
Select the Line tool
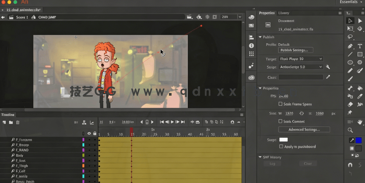[350, 54]
